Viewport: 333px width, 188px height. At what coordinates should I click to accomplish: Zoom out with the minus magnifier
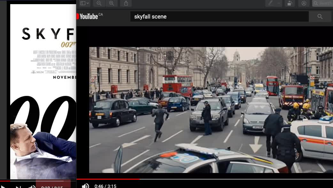click(99, 3)
